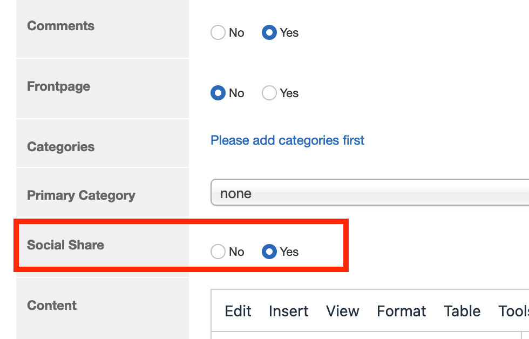Click the Frontpage field label
The width and height of the screenshot is (529, 339).
click(x=59, y=86)
